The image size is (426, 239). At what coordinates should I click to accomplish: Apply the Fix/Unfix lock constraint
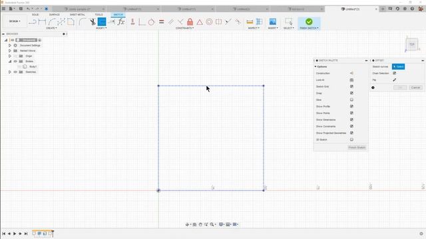tap(190, 22)
